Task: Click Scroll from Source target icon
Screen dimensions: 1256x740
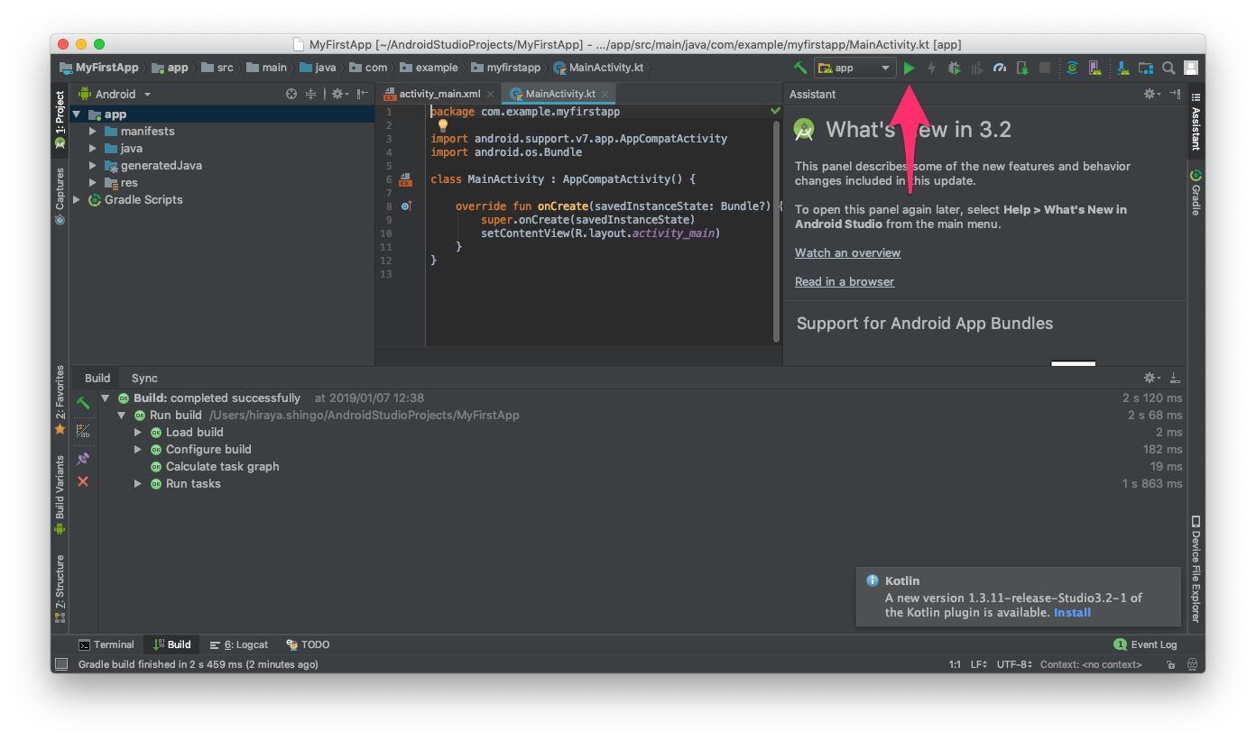Action: coord(291,94)
